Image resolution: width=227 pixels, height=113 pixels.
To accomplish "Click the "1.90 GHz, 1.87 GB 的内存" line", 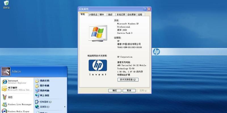I will (130, 72).
